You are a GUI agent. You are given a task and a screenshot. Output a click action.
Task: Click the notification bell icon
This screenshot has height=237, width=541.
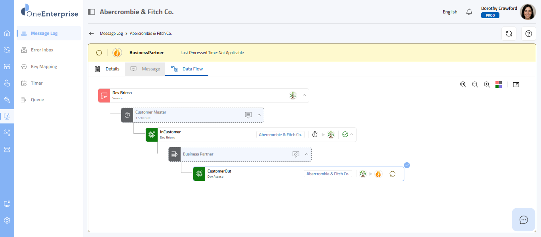point(469,12)
